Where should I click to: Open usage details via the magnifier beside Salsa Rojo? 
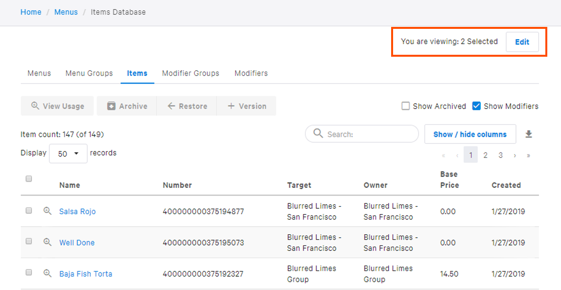(x=47, y=211)
